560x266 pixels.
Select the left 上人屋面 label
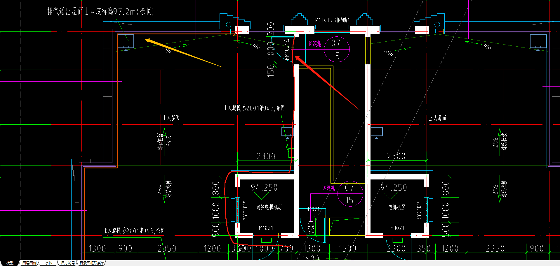click(x=171, y=118)
